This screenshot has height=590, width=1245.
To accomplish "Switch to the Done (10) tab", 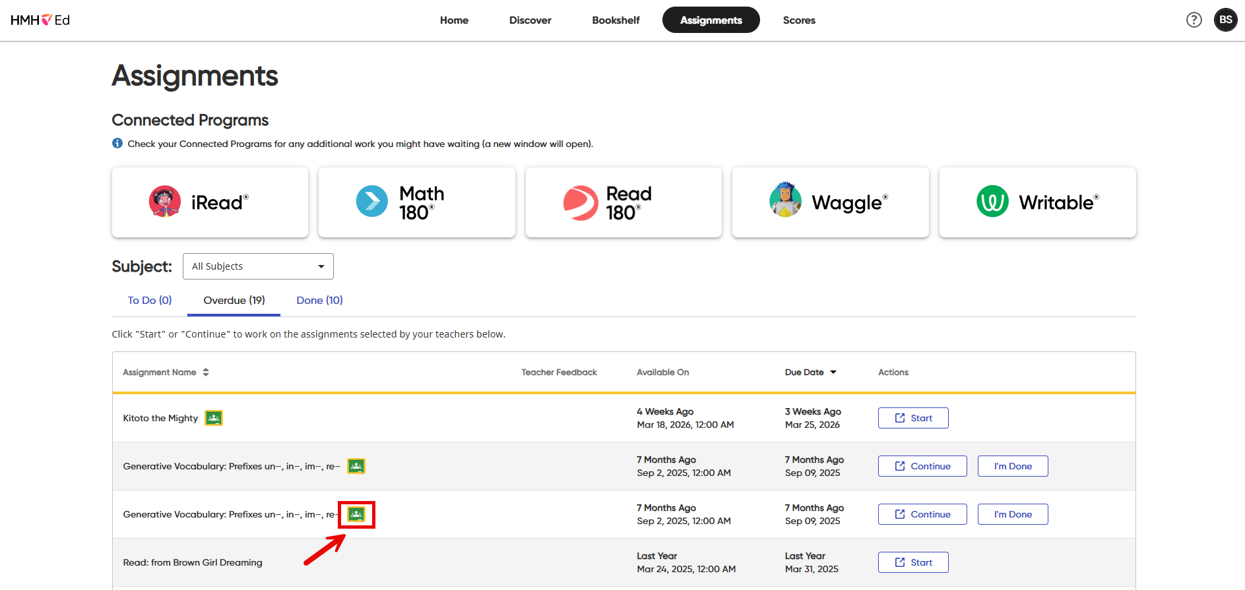I will (x=320, y=300).
